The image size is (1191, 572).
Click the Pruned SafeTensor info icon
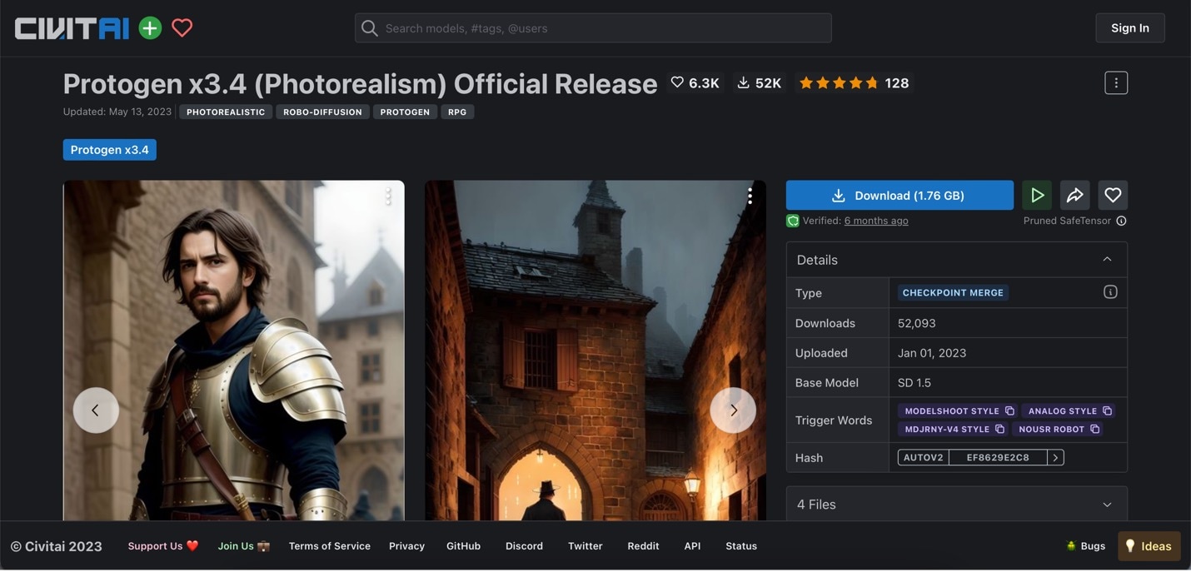pos(1121,221)
